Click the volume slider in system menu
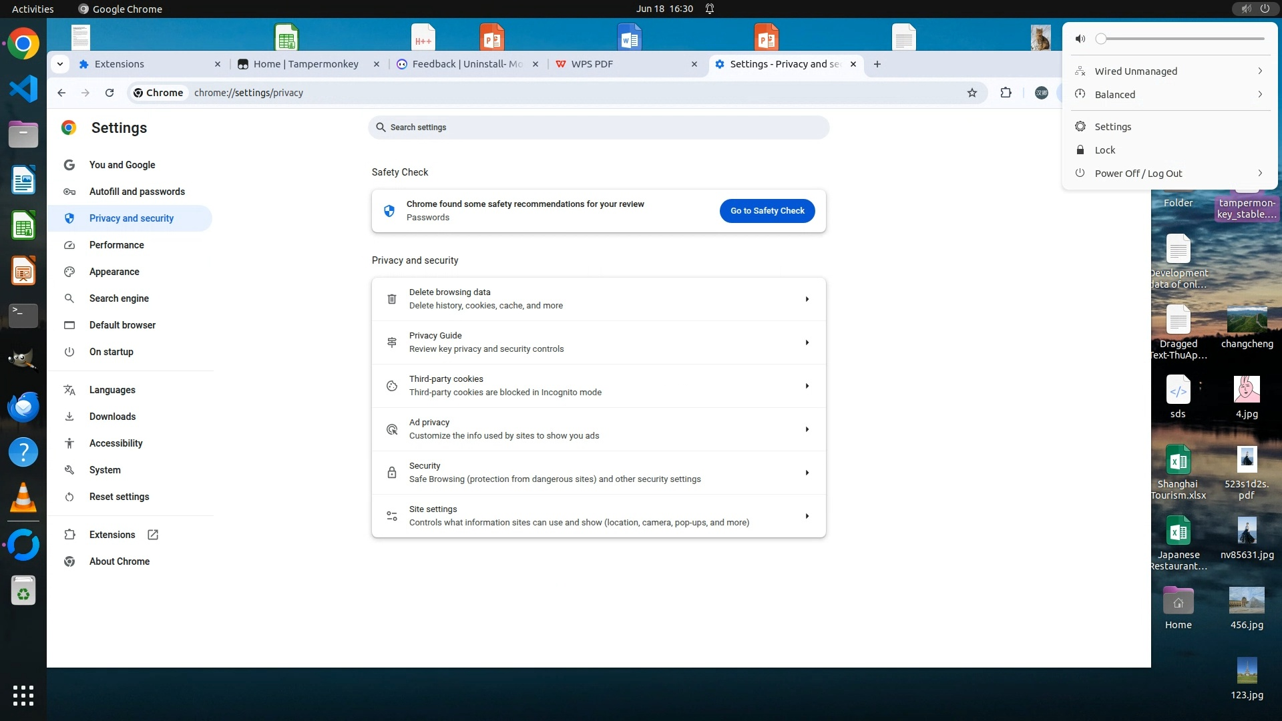The width and height of the screenshot is (1282, 721). click(x=1182, y=39)
